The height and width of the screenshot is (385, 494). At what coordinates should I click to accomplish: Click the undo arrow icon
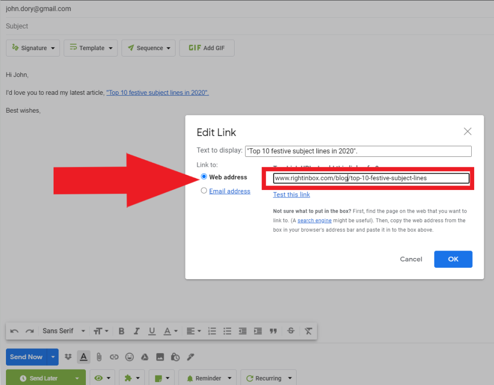14,331
